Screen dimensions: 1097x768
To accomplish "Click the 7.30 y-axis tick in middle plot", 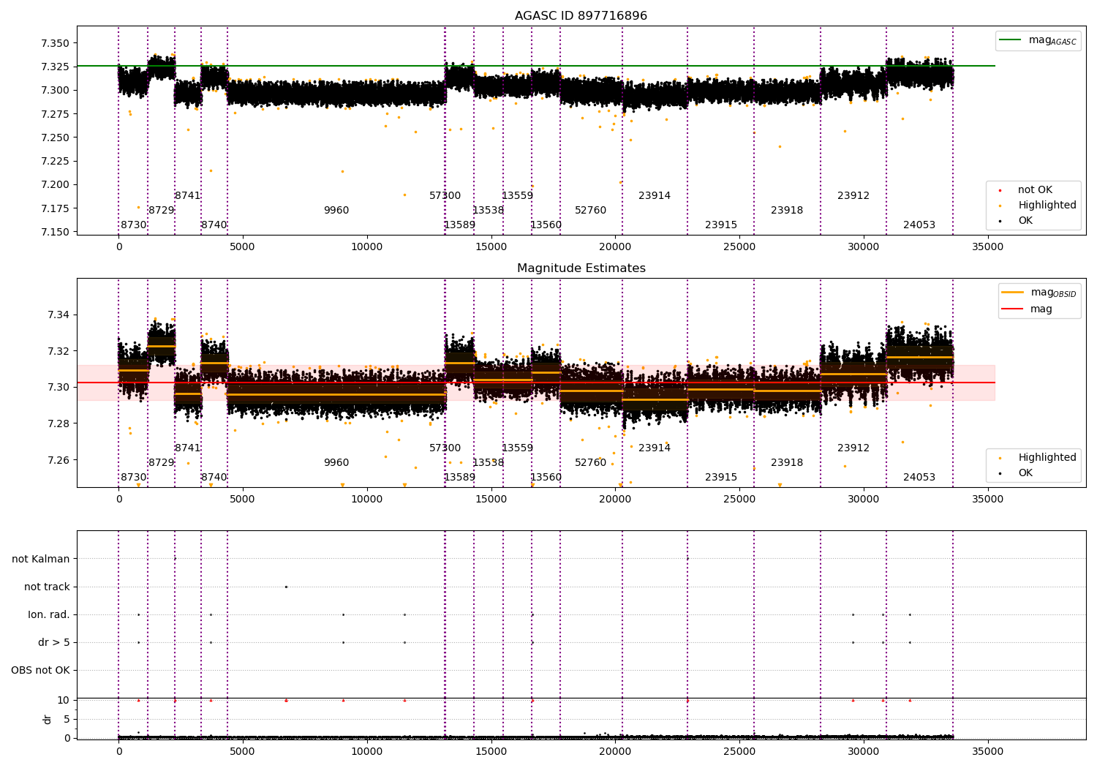I will coord(59,388).
